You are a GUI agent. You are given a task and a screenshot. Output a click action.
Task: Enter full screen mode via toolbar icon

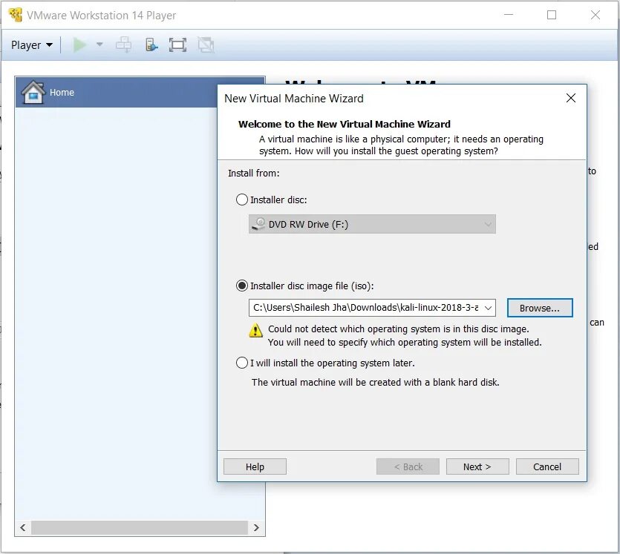(x=177, y=45)
